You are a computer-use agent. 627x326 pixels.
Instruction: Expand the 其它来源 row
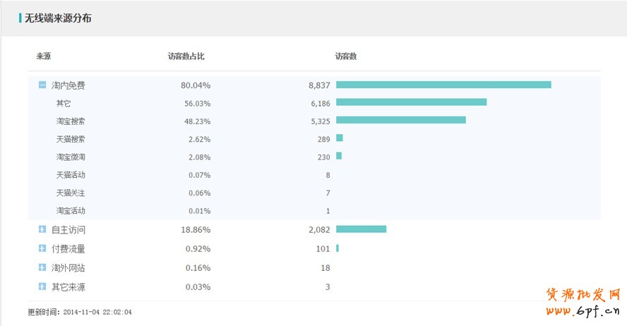(x=42, y=287)
